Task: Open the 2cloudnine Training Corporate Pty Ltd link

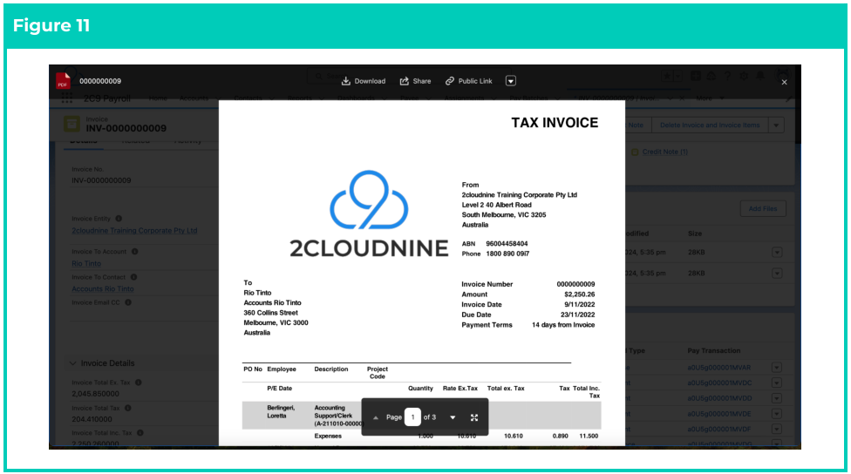Action: (x=134, y=231)
